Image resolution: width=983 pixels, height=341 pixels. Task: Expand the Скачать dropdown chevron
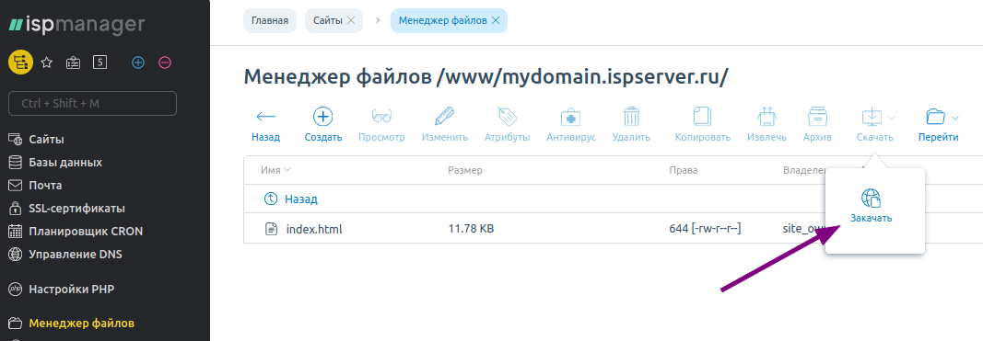tap(892, 118)
